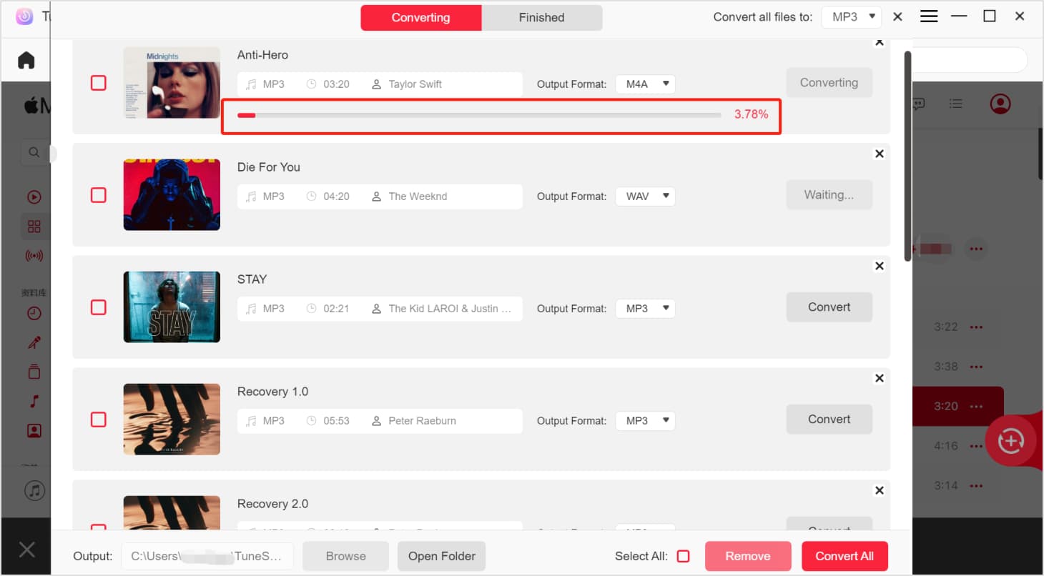Open Albums stack icon in sidebar

[34, 372]
